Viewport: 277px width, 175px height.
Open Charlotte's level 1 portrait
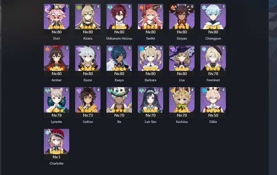pos(56,142)
